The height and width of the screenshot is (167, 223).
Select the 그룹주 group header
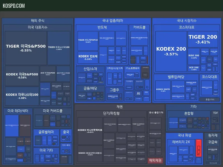coord(115,90)
